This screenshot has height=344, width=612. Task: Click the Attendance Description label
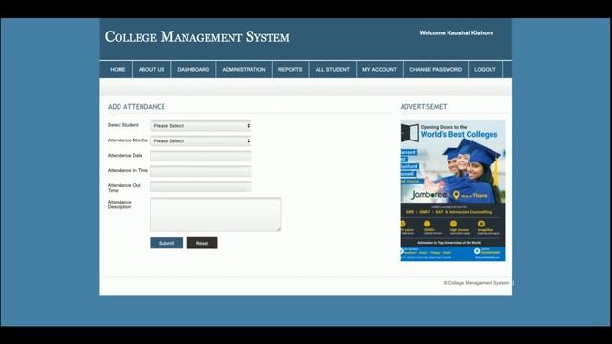[120, 204]
